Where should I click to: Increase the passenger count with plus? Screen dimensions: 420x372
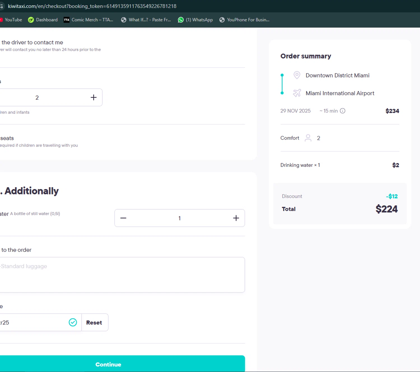(94, 97)
